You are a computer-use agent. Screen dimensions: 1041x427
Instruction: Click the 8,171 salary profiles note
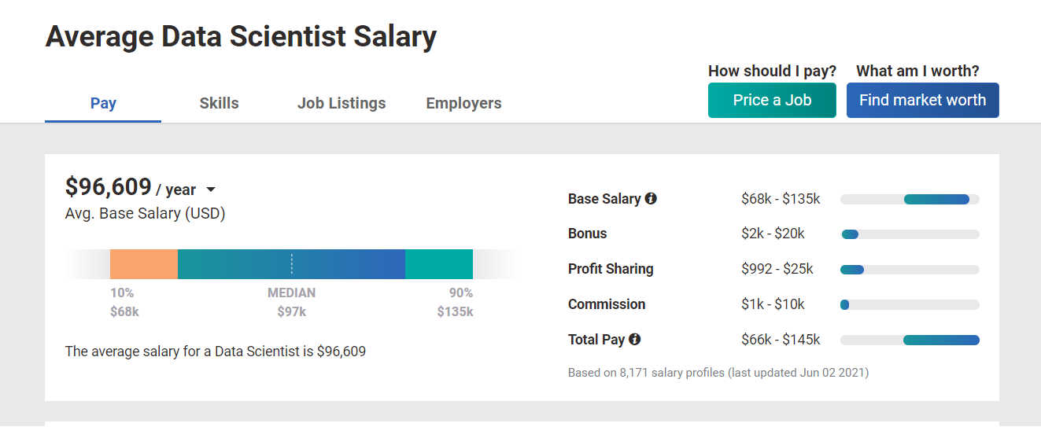click(x=718, y=373)
